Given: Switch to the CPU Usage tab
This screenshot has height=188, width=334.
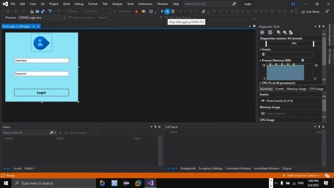Looking at the screenshot, I should click(x=316, y=89).
